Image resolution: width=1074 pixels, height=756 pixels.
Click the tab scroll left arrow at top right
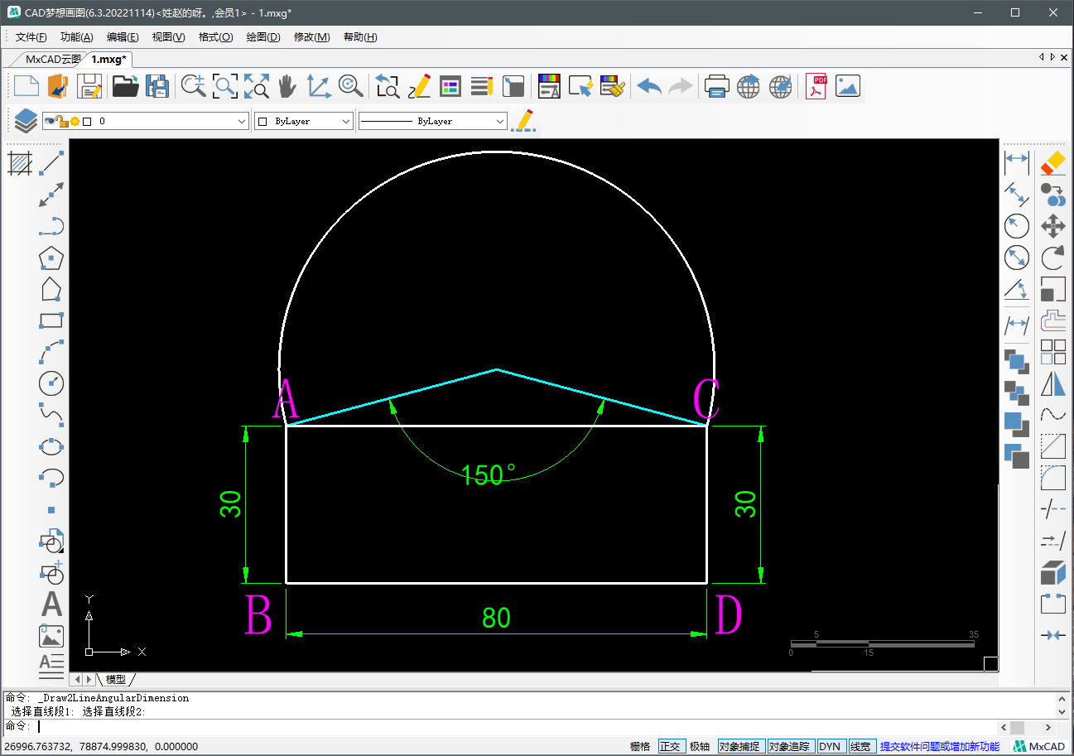1041,57
